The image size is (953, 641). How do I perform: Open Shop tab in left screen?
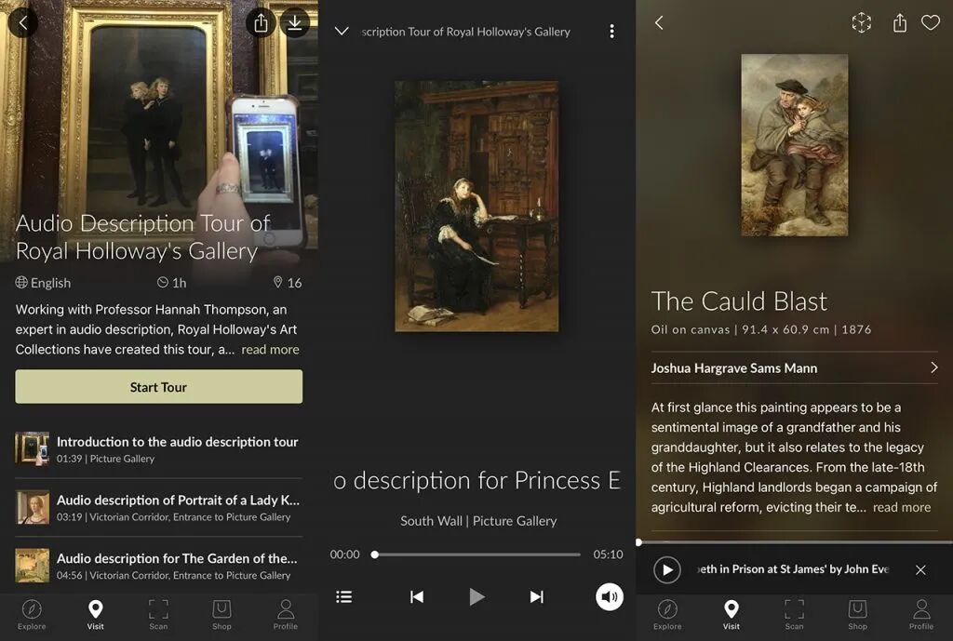click(221, 615)
